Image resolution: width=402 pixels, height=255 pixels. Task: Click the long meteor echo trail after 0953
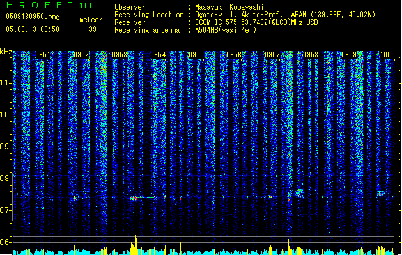coord(143,198)
